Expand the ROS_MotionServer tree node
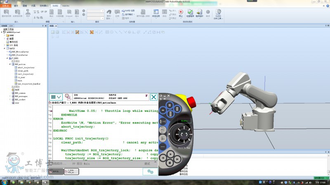Screen dimensions: 330x185 [x=7, y=52]
